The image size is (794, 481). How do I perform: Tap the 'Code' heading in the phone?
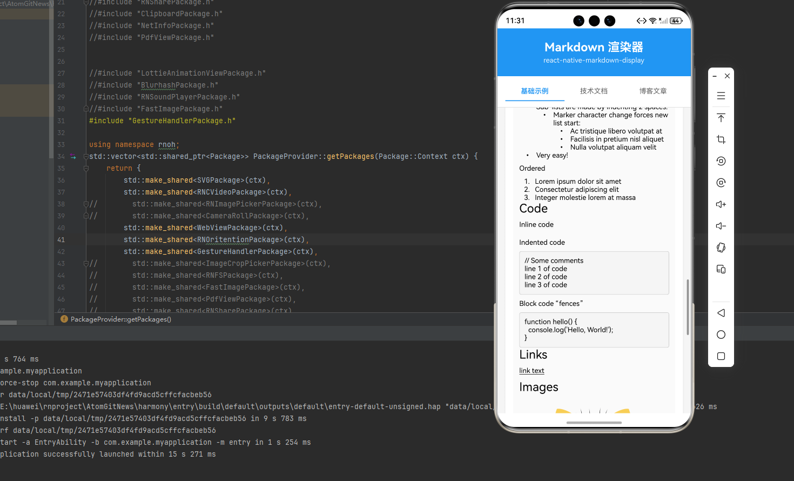click(x=534, y=209)
